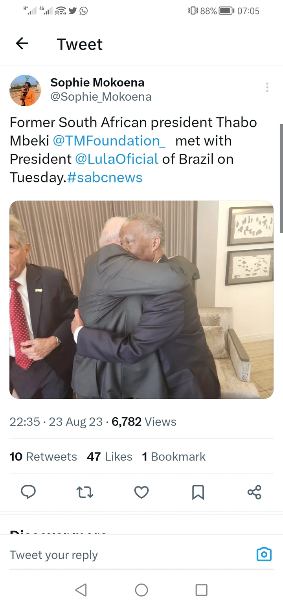The height and width of the screenshot is (606, 283).
Task: Tap the back arrow icon
Action: pos(22,44)
